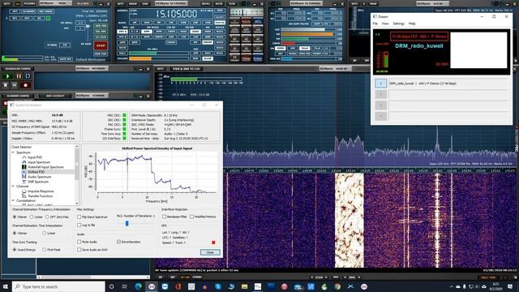Screen dimensions: 519x292
Task: Set level on orange VOLUME bar
Action: pos(159,58)
